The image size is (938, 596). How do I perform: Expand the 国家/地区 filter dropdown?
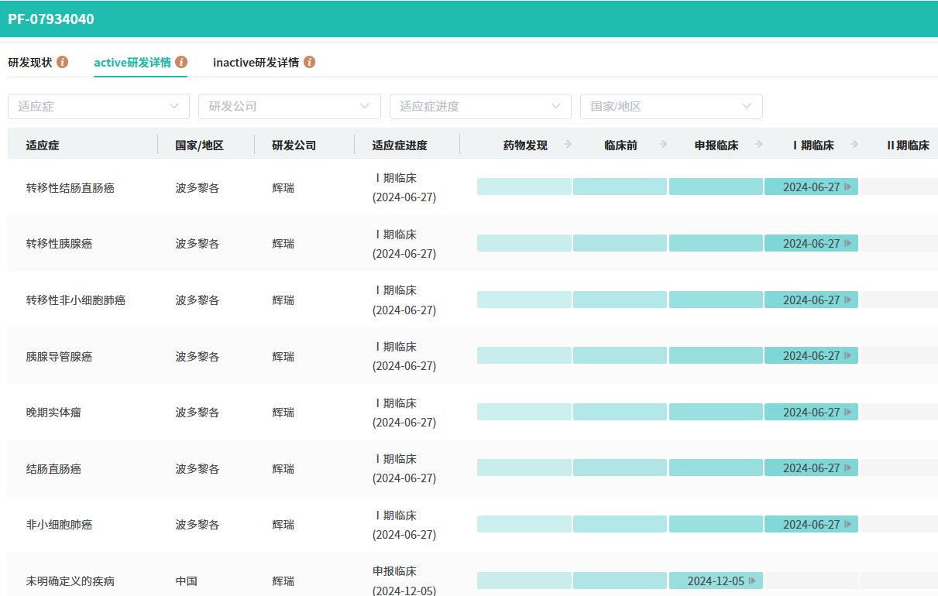[671, 106]
